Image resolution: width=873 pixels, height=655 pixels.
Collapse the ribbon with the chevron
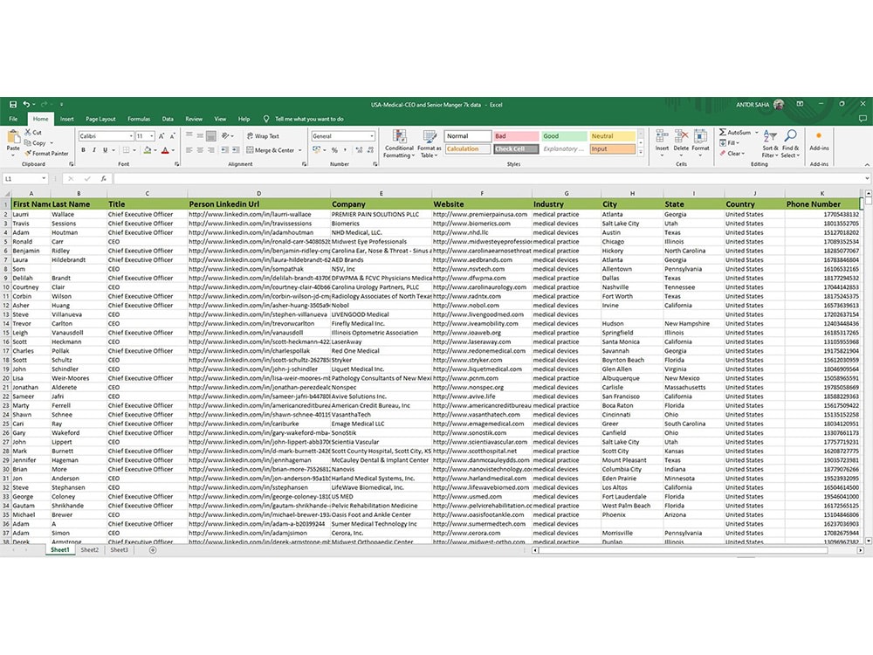(x=866, y=165)
